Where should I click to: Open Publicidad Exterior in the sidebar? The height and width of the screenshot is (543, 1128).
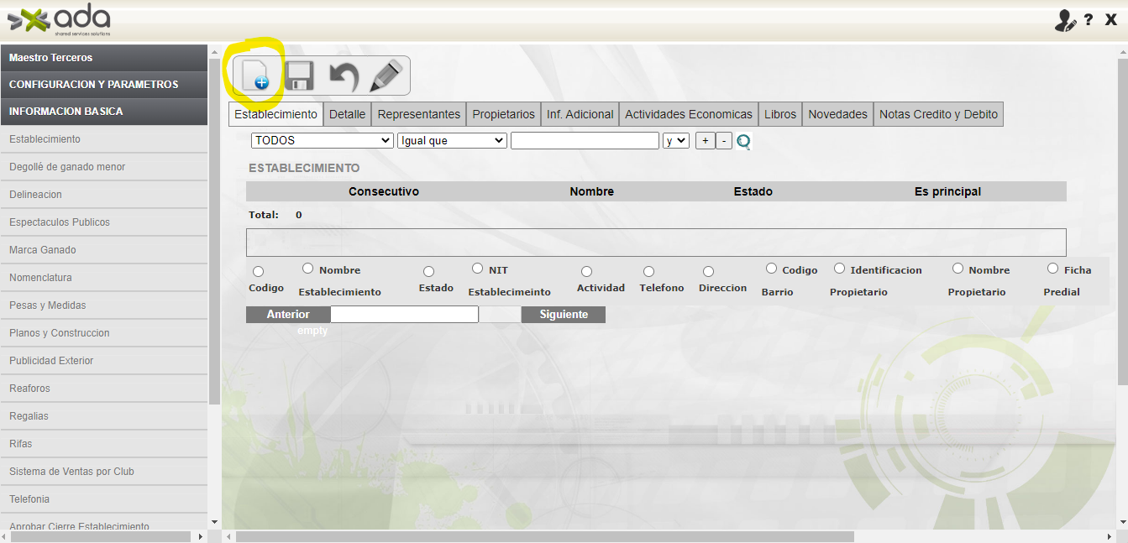coord(51,361)
